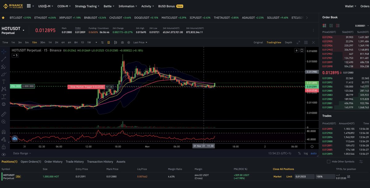Select the 1H time interval
370x188 pixels.
50,42
